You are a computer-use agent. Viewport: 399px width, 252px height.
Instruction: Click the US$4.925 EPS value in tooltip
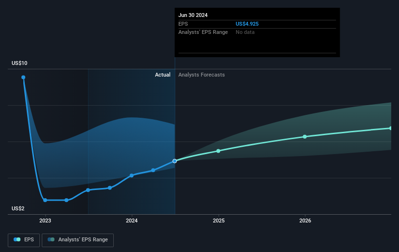pos(247,24)
